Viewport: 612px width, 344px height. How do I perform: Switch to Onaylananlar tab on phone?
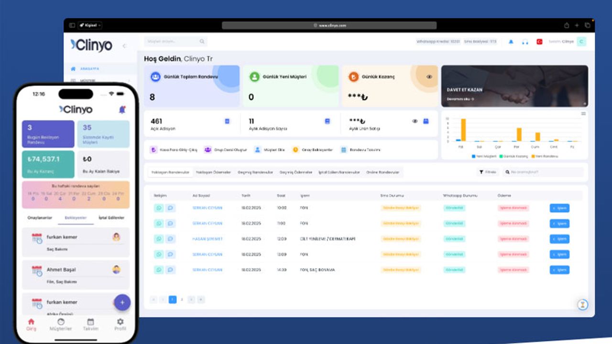coord(40,217)
